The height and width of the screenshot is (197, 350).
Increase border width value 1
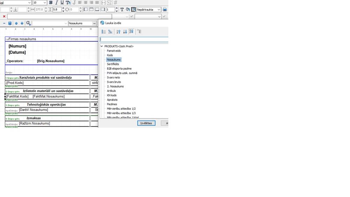117,8
